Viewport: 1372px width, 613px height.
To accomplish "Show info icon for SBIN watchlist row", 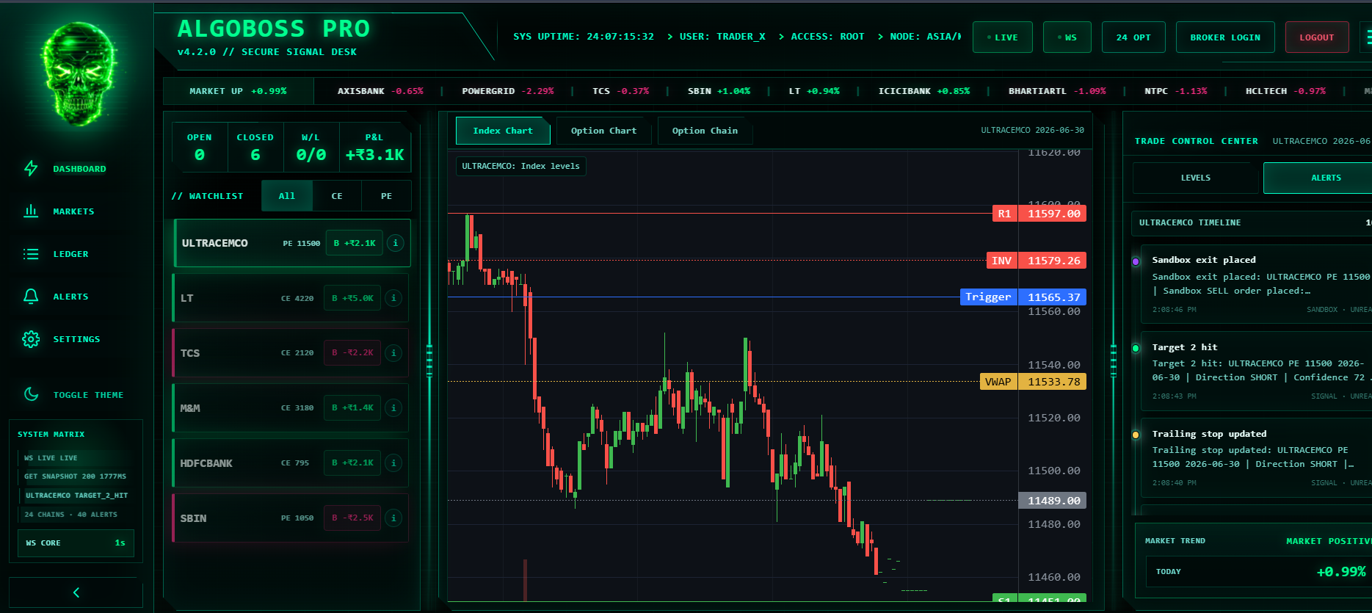I will pos(394,518).
